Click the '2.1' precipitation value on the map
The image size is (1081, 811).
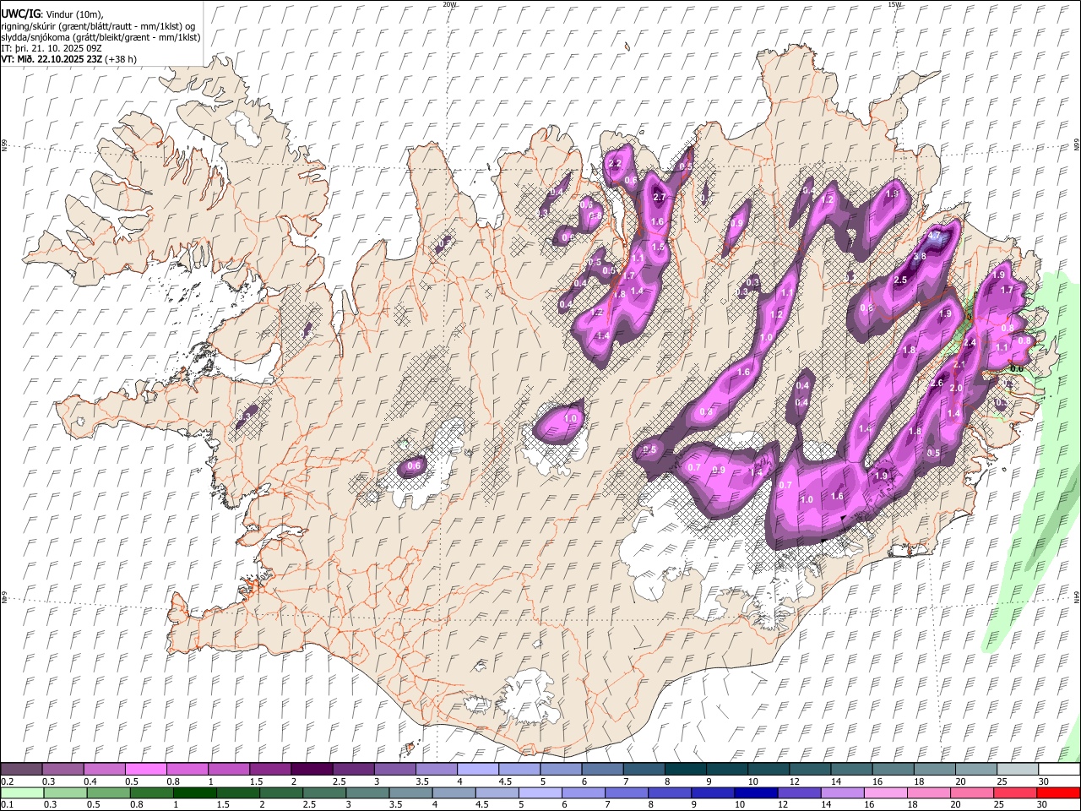tap(959, 365)
